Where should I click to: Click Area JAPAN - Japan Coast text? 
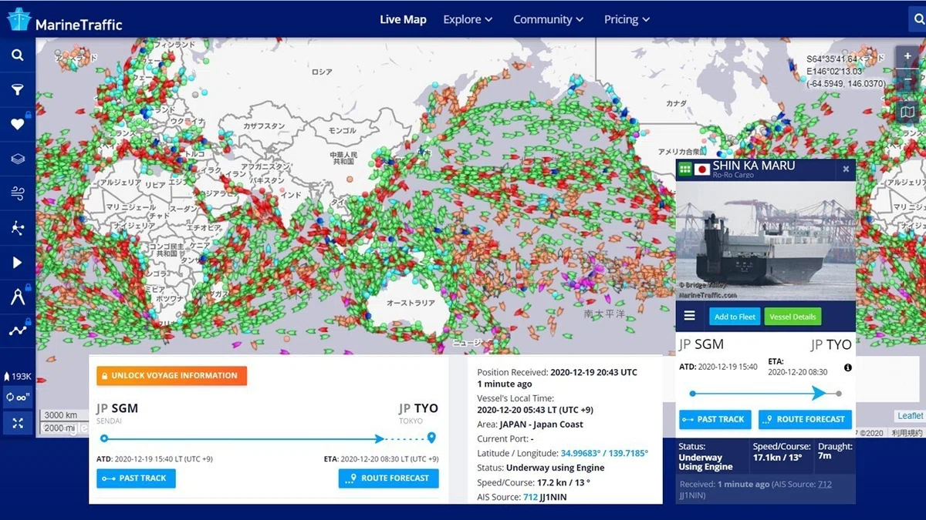click(x=530, y=424)
